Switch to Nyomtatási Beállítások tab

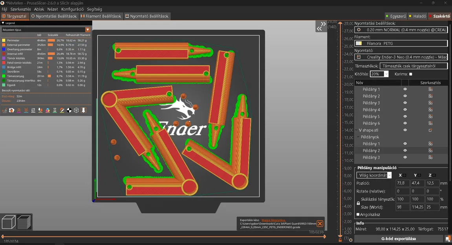pyautogui.click(x=54, y=16)
